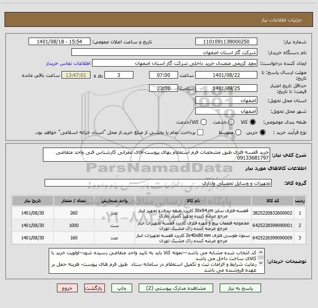Click ردیف column header
Viewport: 318px width, 308px height.
click(300, 201)
